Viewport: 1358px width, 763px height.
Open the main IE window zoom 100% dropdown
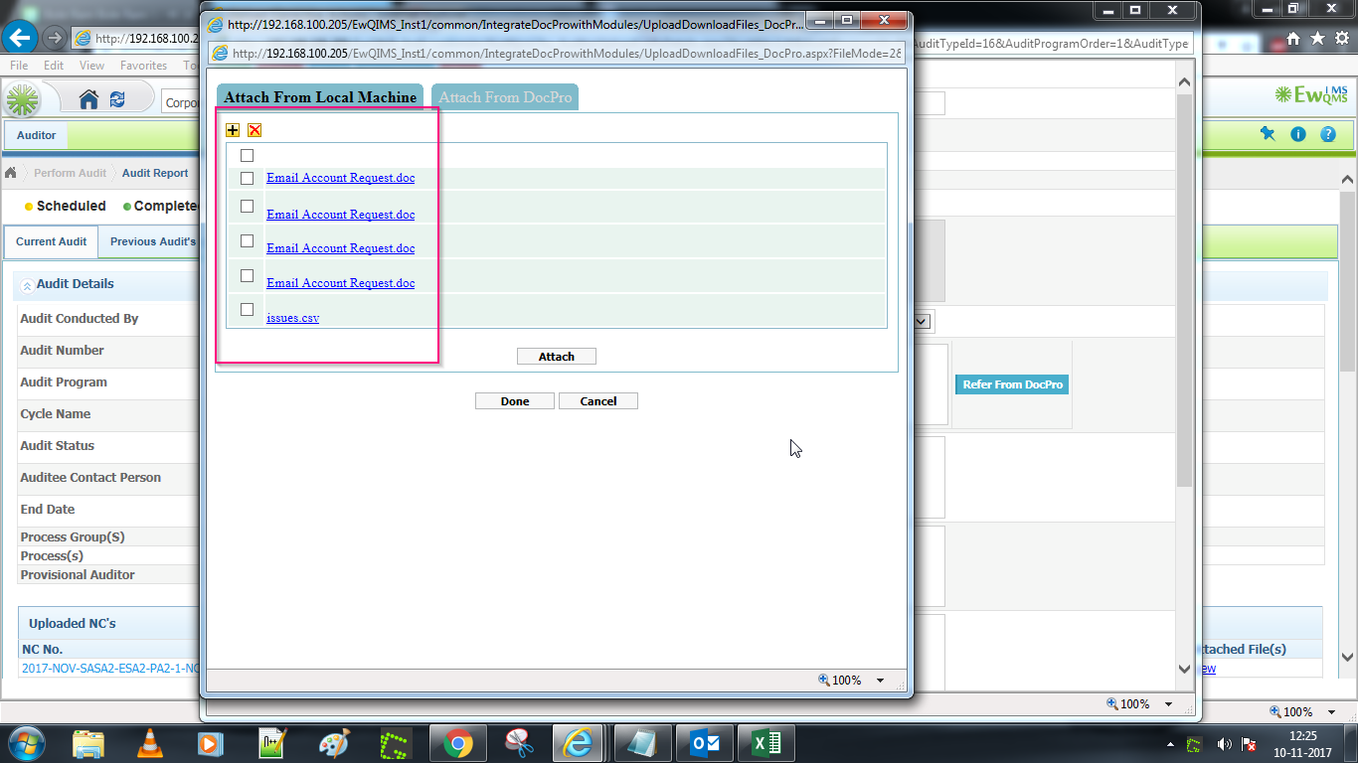(x=1331, y=711)
